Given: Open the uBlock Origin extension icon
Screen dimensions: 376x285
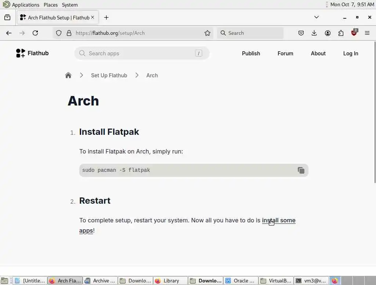Looking at the screenshot, I should click(354, 33).
